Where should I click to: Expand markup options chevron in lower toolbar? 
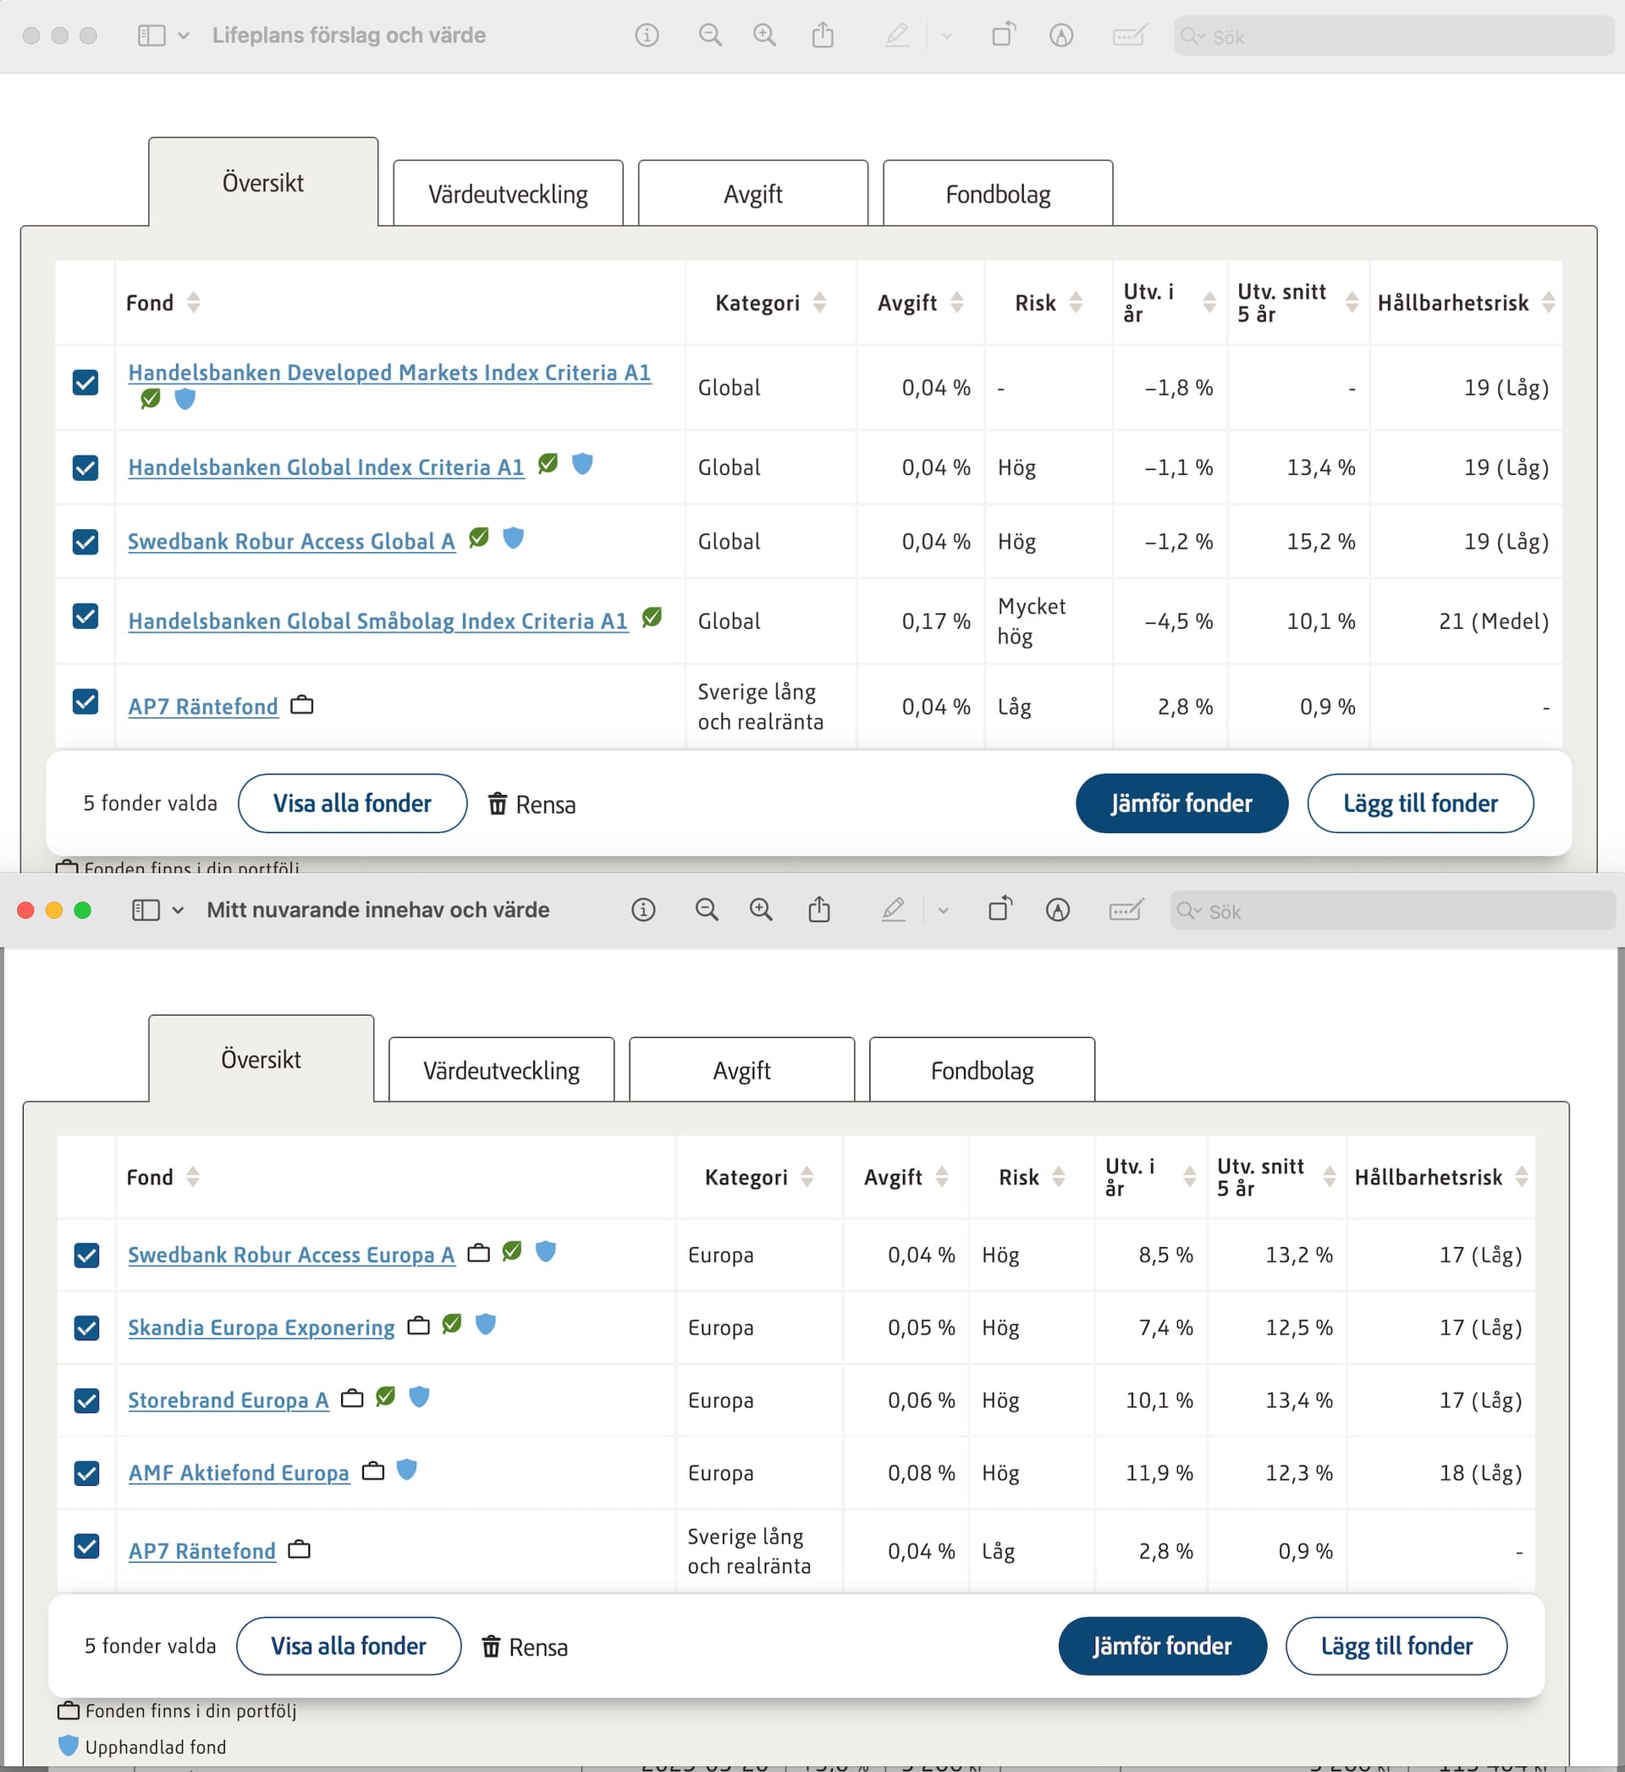(944, 911)
